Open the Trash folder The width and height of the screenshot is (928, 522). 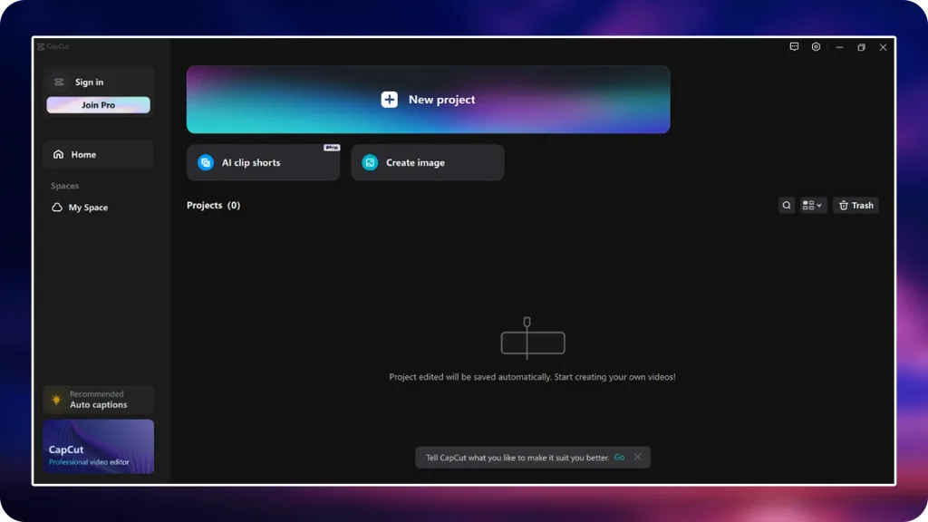[x=855, y=206]
